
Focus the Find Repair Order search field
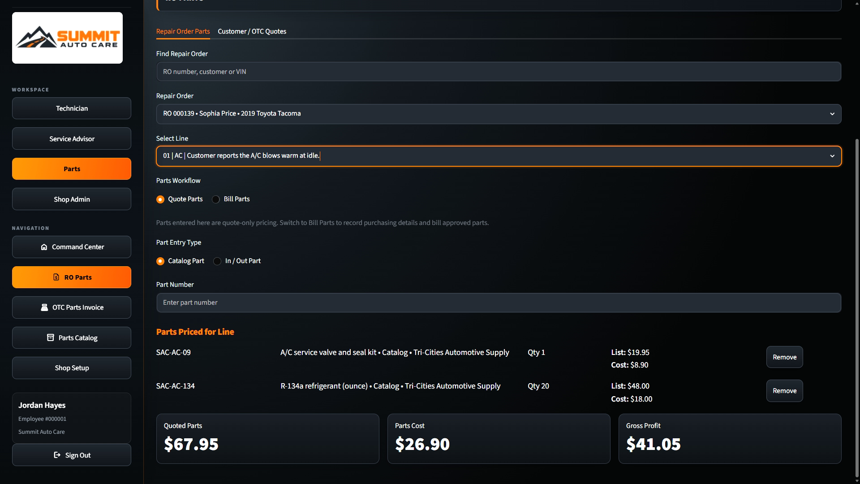click(x=499, y=72)
